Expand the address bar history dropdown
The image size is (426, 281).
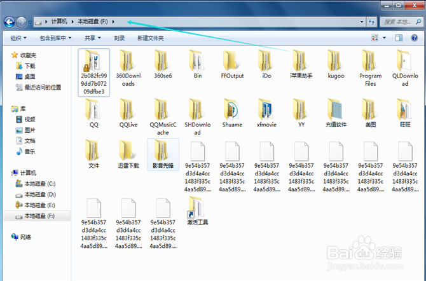click(x=362, y=22)
